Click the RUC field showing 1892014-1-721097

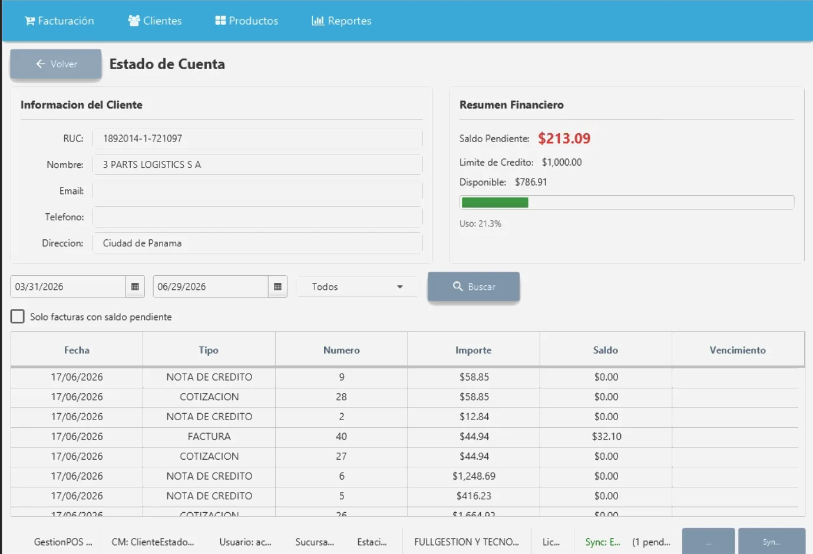tap(257, 138)
